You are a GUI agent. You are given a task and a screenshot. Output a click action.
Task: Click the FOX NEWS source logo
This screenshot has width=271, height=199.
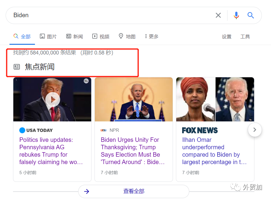[x=200, y=130]
